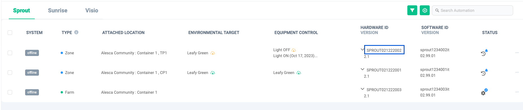Open the green filter icon button
Viewport: 523px width, 110px height.
412,10
